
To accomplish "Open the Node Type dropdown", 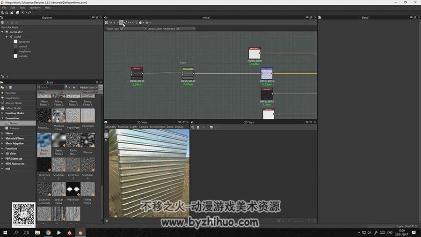I will [133, 29].
